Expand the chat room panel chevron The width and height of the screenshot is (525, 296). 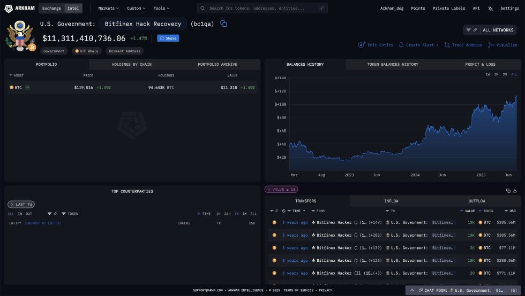(412, 290)
